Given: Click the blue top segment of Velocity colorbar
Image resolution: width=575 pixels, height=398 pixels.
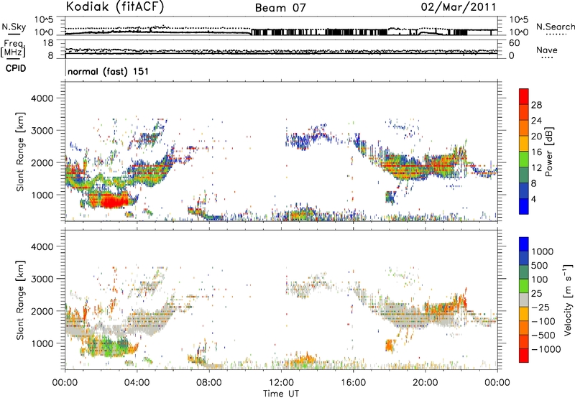Looking at the screenshot, I should coord(524,244).
